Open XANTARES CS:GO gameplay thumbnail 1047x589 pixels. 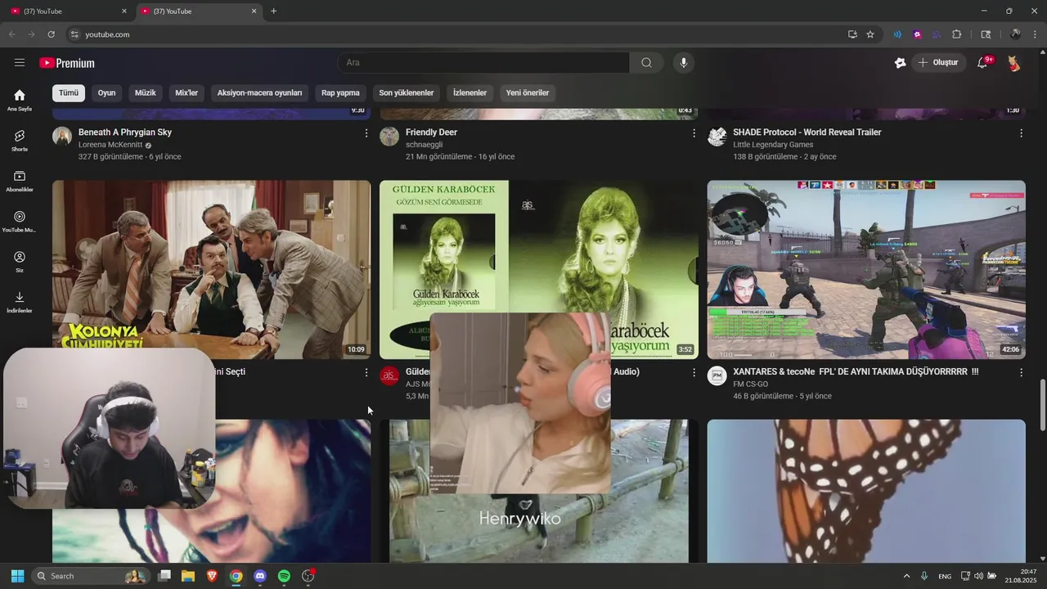click(866, 270)
